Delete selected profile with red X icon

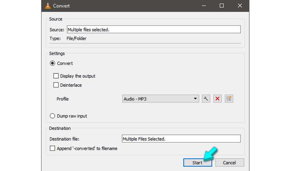coord(217,99)
